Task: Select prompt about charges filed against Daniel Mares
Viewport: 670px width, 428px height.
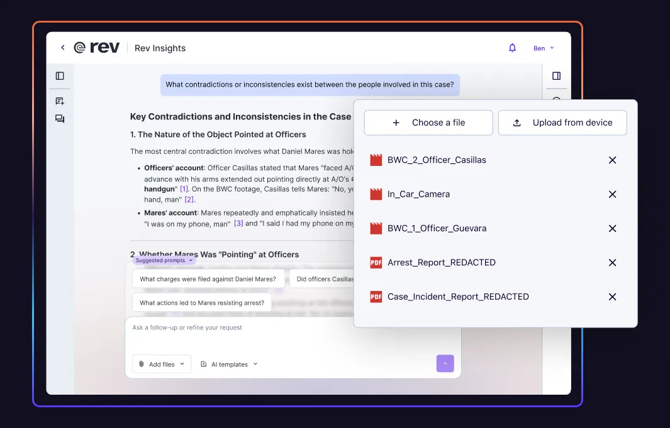Action: [x=208, y=279]
